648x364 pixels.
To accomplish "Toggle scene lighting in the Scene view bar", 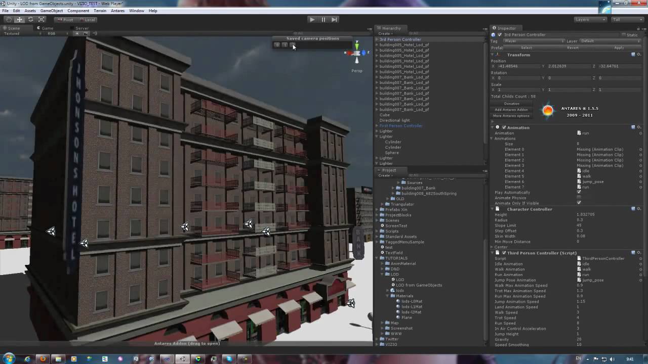I will pyautogui.click(x=76, y=34).
